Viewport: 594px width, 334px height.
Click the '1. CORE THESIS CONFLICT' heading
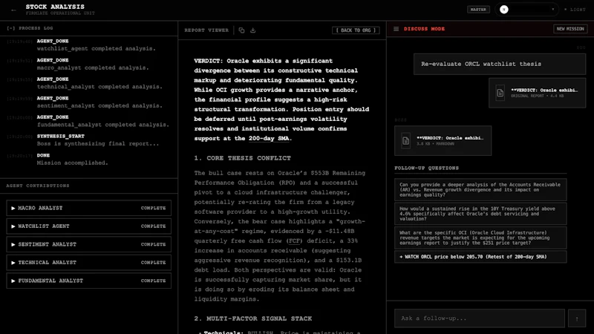(243, 158)
